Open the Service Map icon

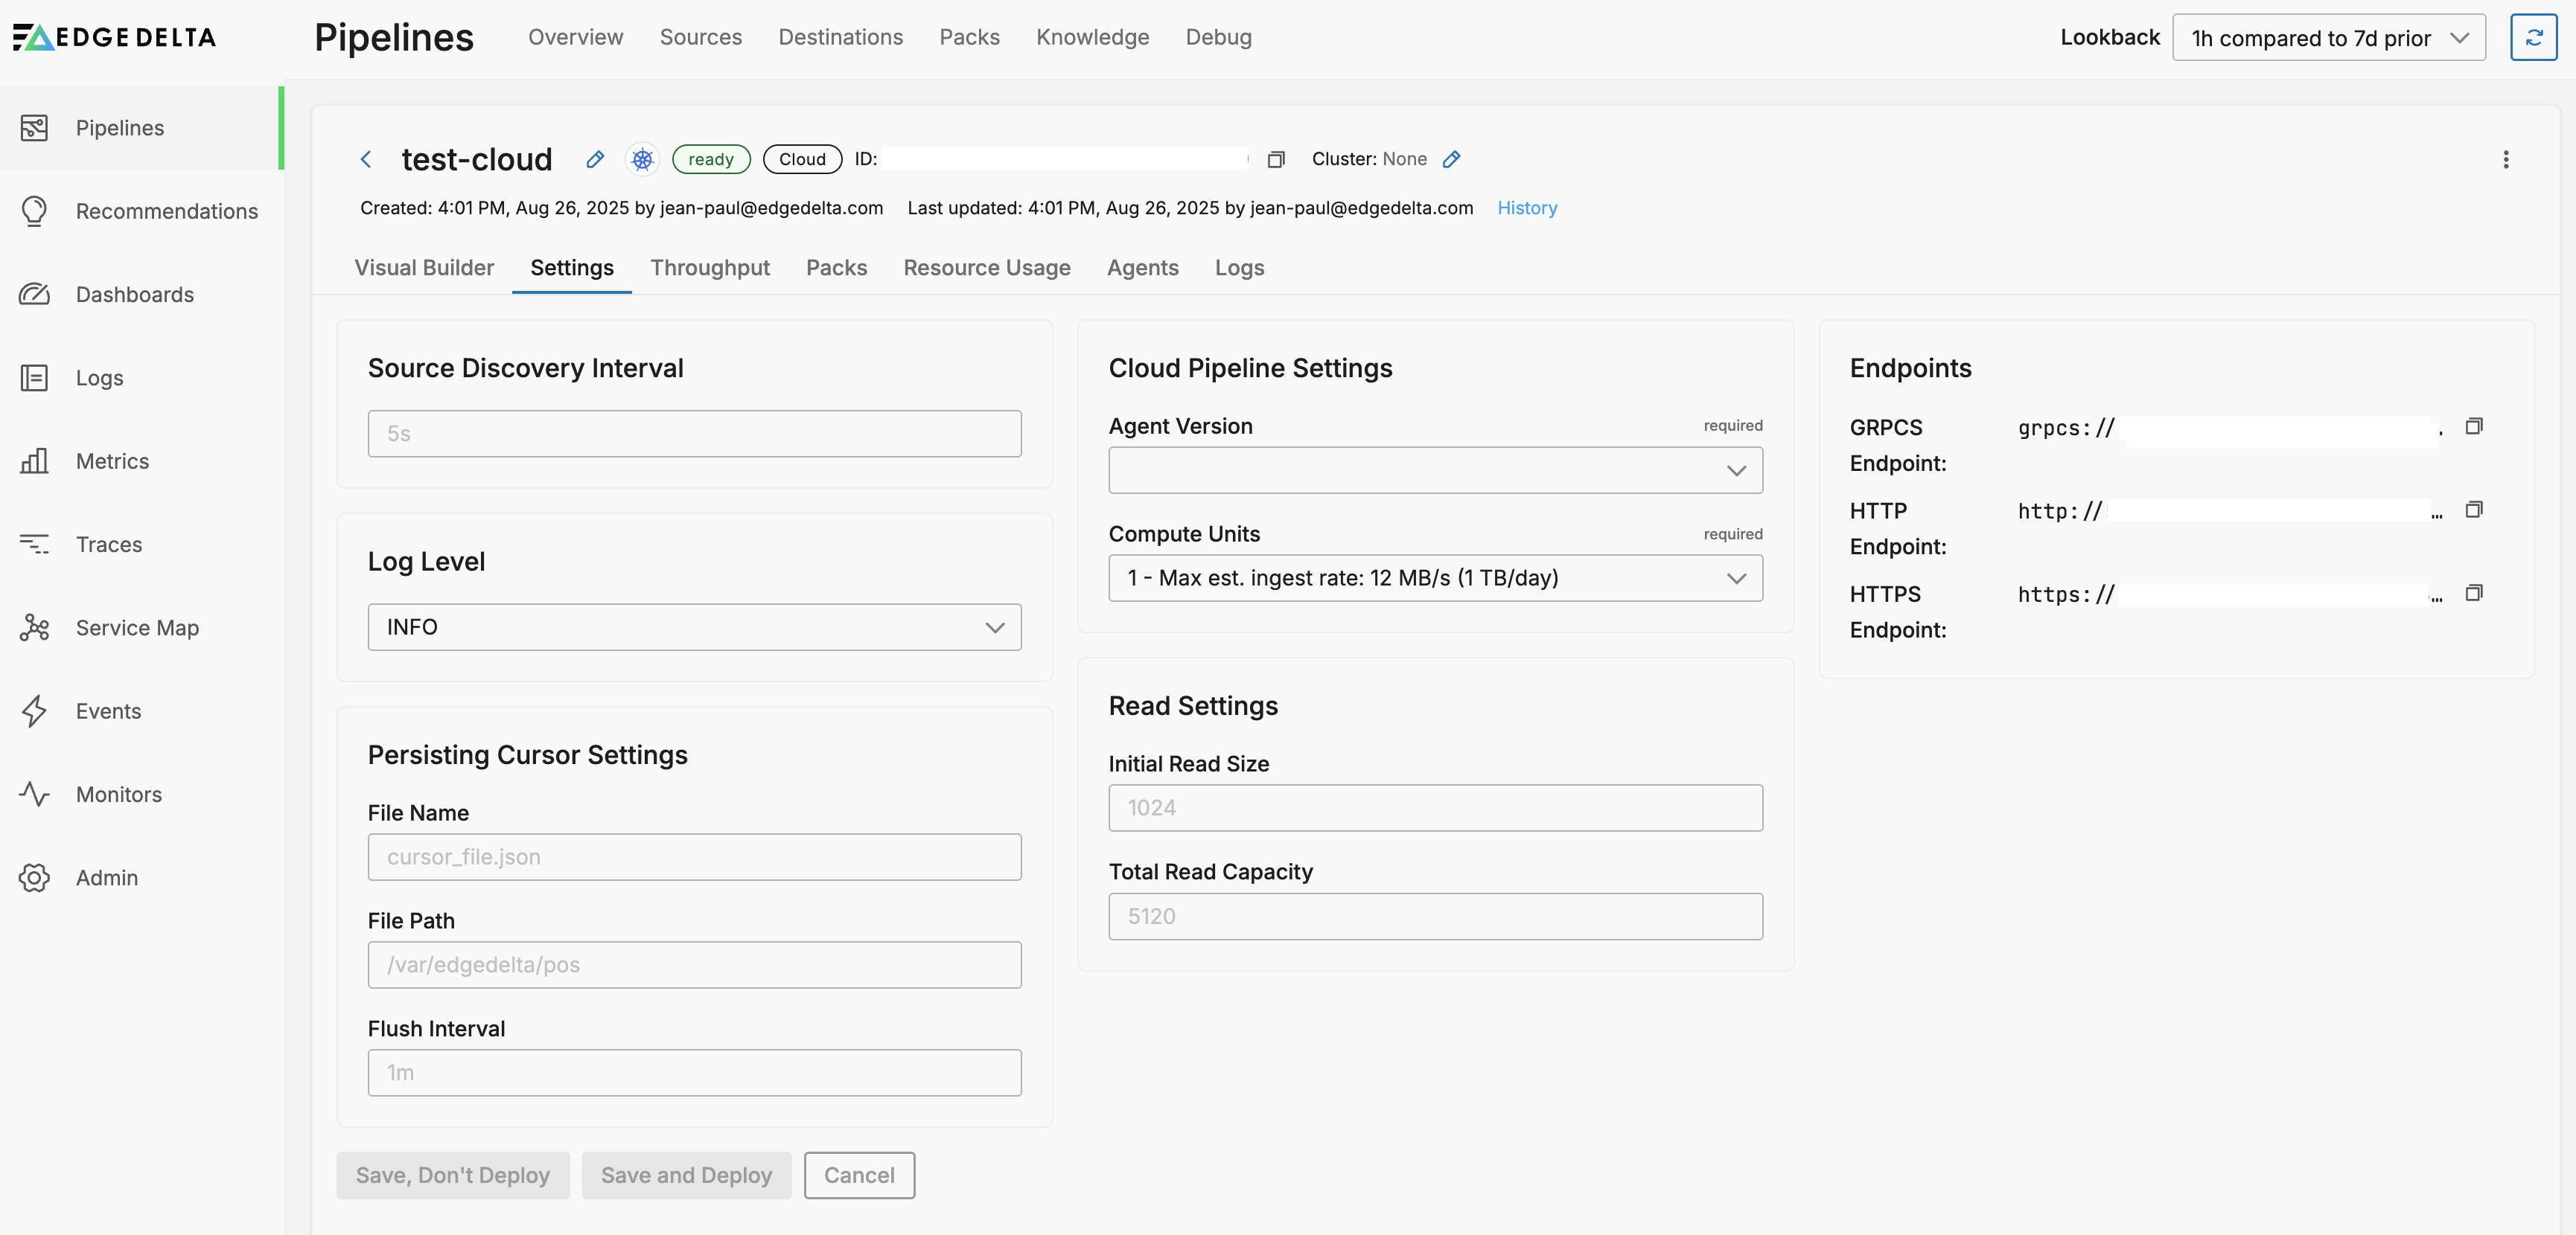[x=34, y=627]
